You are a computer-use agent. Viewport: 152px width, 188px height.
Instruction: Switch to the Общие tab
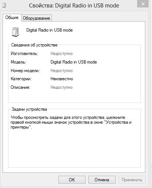12,17
